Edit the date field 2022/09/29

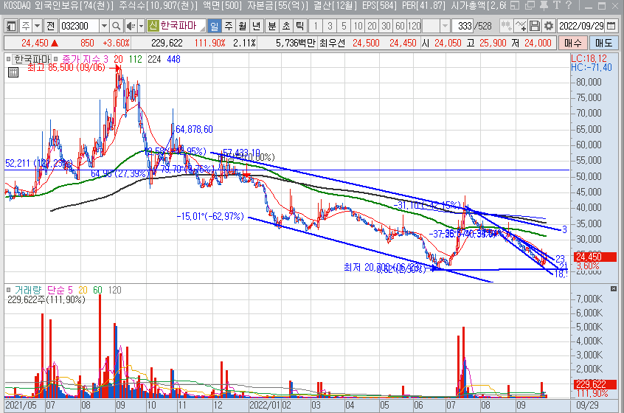(x=581, y=27)
